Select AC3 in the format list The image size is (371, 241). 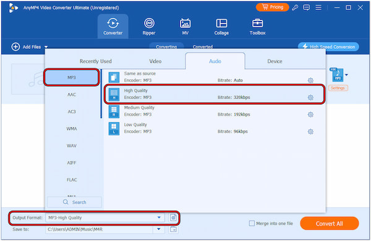72,112
